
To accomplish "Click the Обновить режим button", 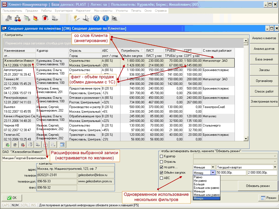I will tap(257, 186).
